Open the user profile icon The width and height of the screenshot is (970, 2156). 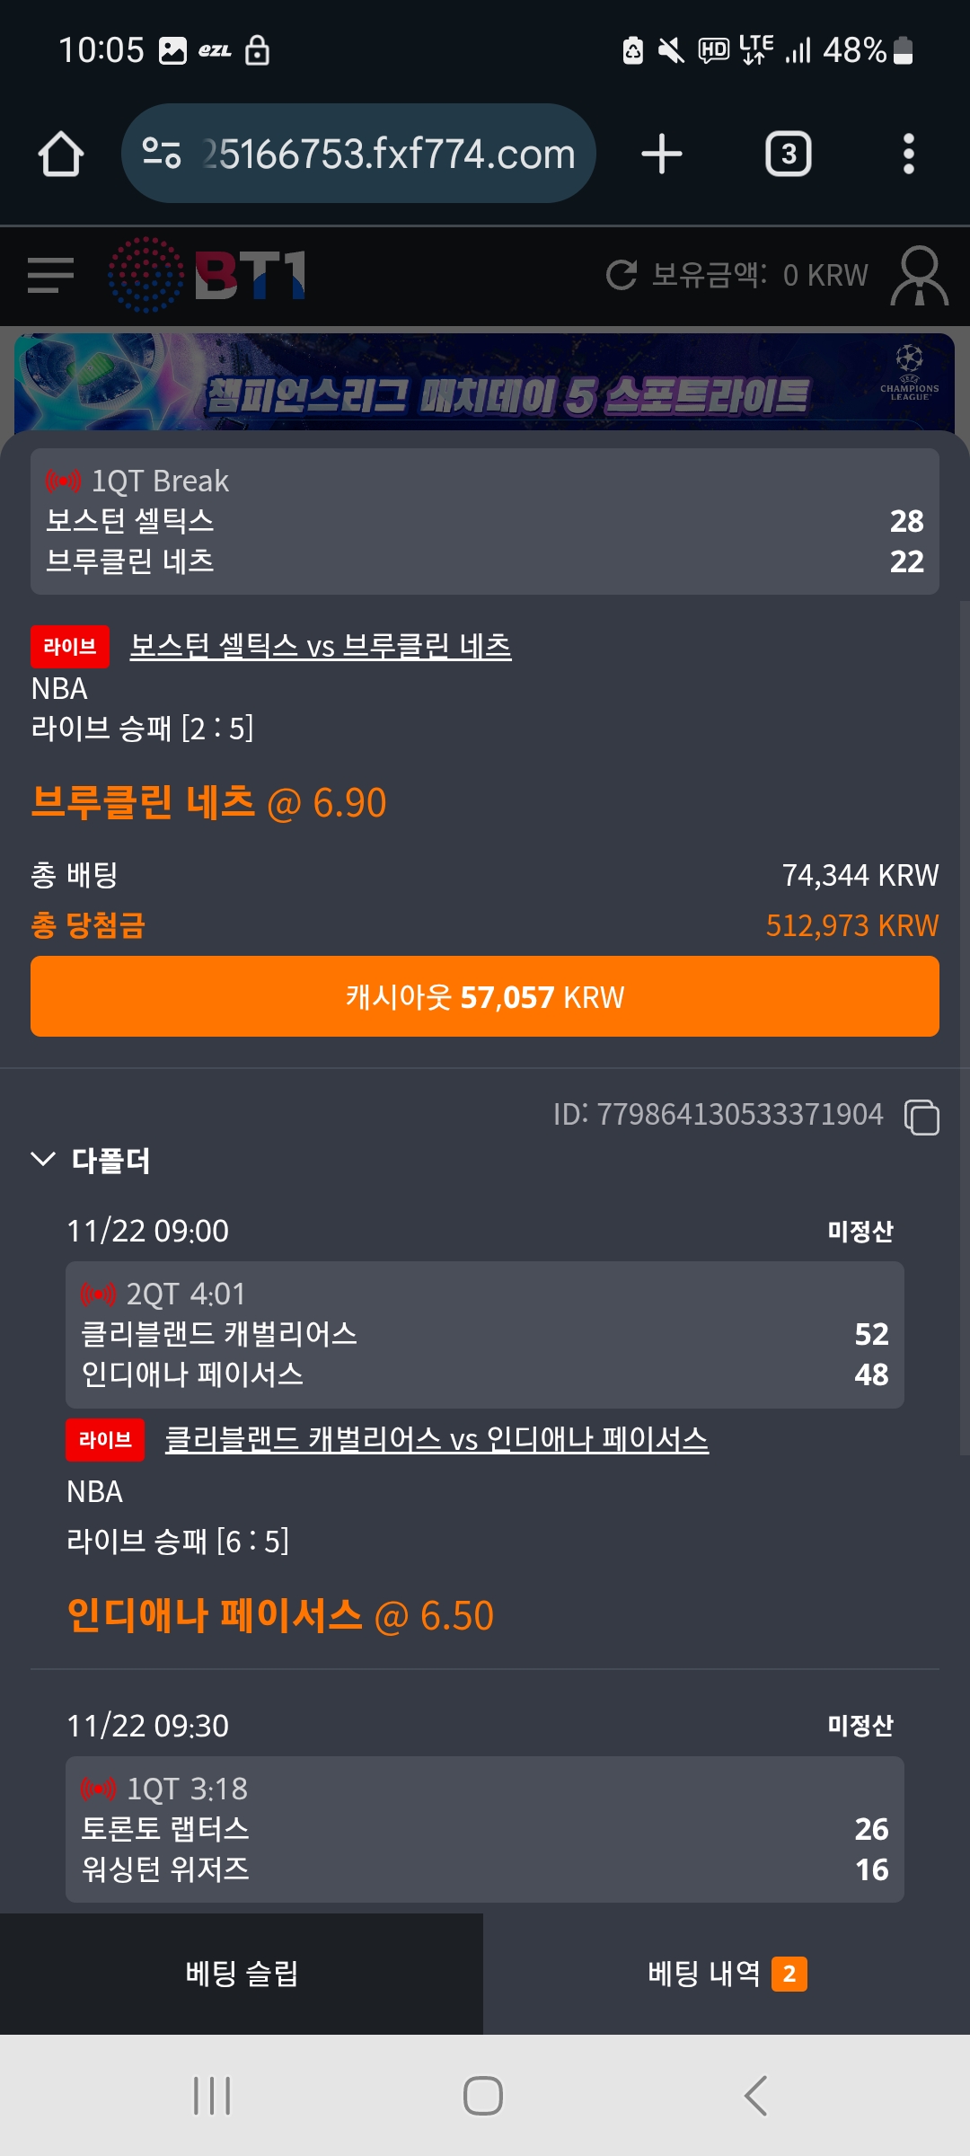[919, 276]
